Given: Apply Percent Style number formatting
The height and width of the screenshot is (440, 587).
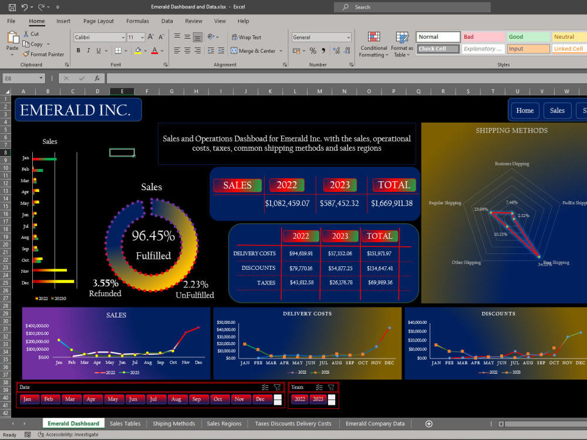Looking at the screenshot, I should 313,51.
